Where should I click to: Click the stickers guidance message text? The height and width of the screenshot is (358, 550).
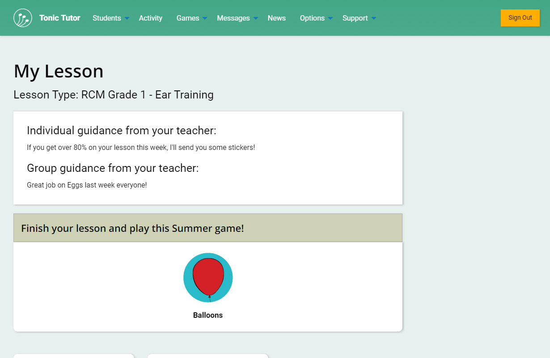[x=141, y=147]
